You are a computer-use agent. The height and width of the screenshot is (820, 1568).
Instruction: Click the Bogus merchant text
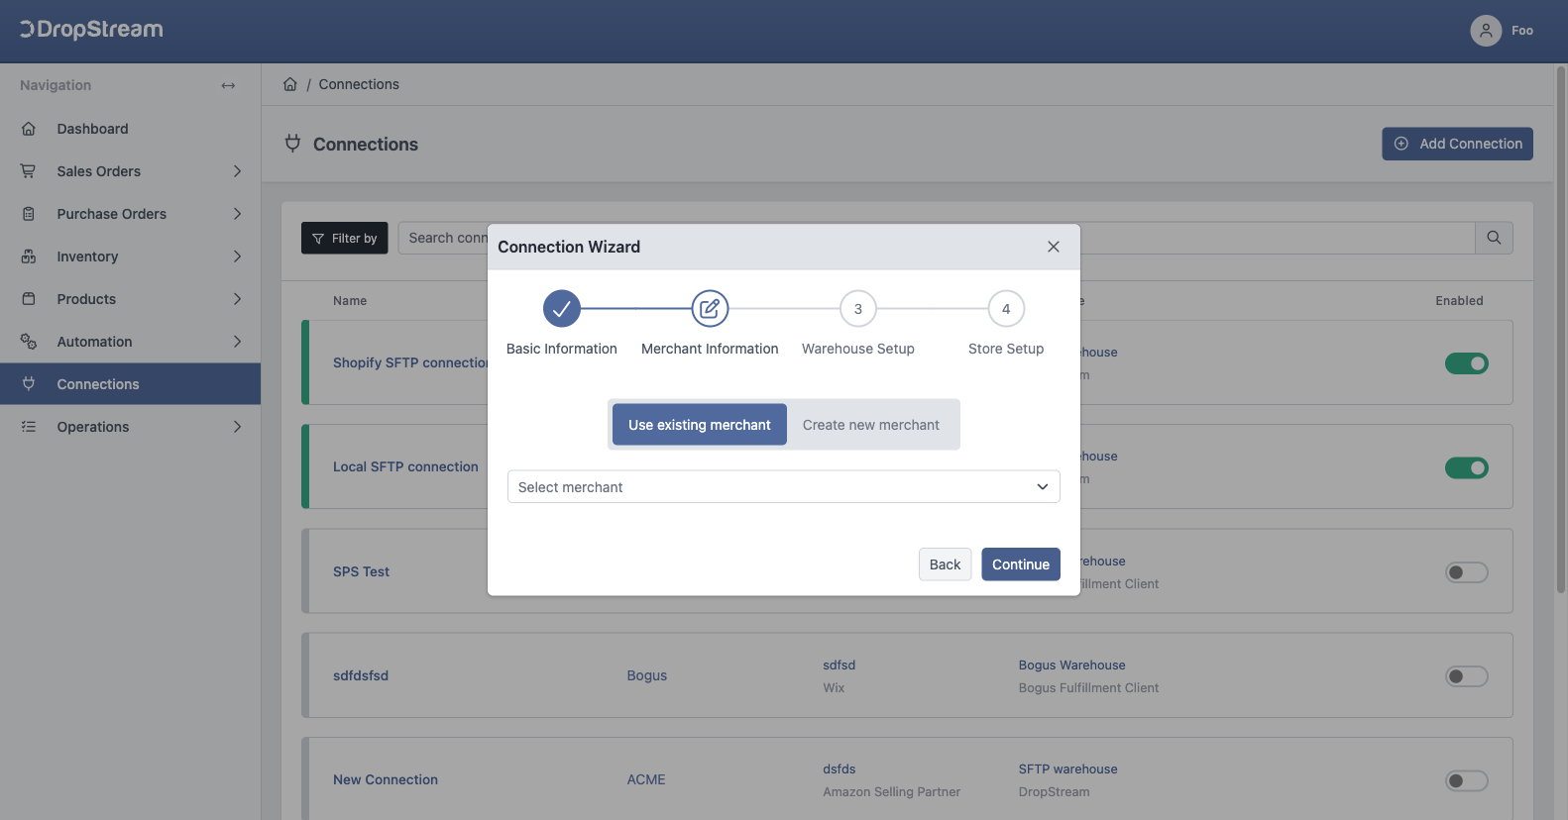(647, 675)
